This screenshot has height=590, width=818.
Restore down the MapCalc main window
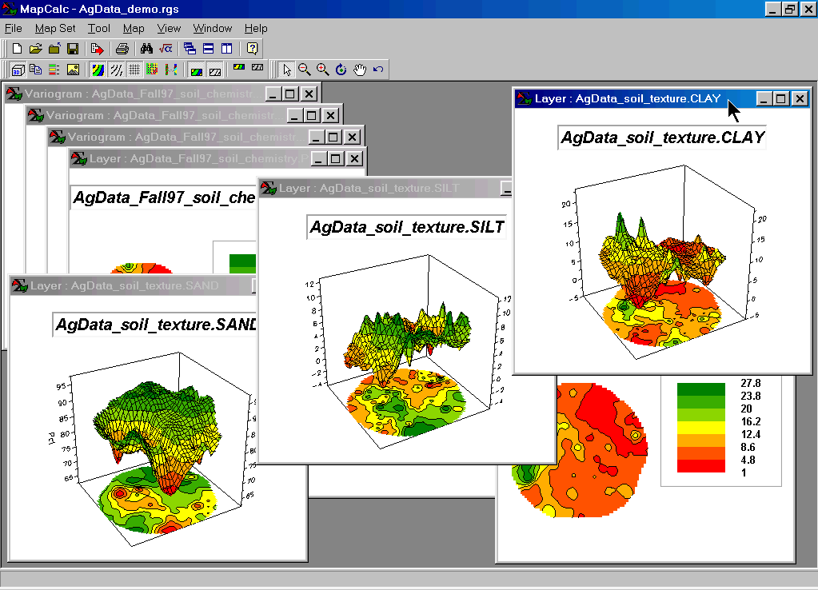click(x=790, y=9)
